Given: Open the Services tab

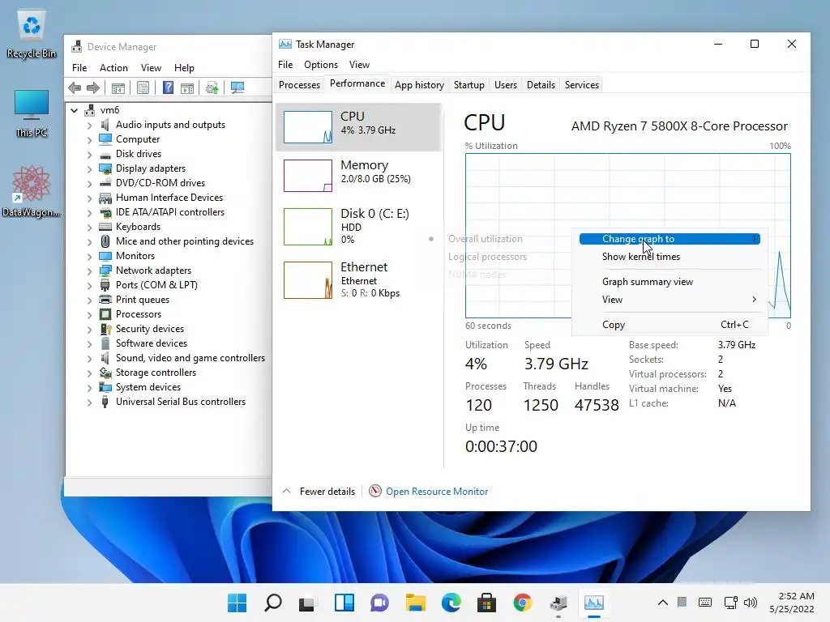Looking at the screenshot, I should [x=582, y=85].
